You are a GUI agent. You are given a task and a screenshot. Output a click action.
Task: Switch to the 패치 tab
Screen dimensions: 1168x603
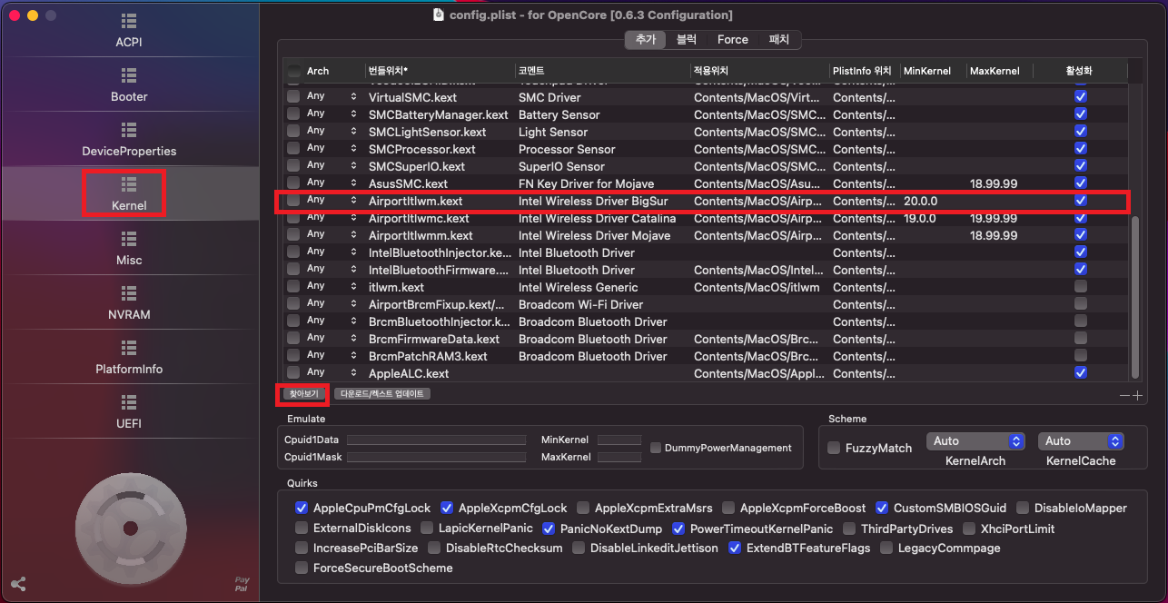click(x=779, y=39)
